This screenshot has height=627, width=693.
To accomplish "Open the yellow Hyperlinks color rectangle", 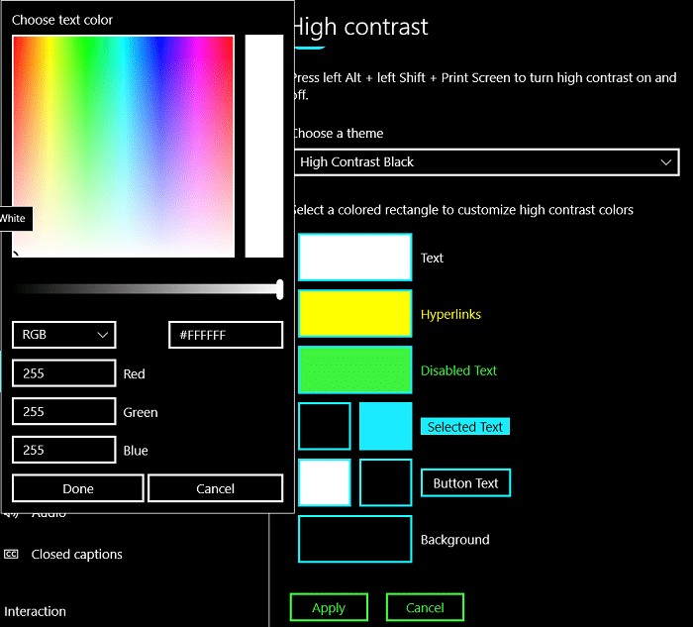I will point(354,313).
